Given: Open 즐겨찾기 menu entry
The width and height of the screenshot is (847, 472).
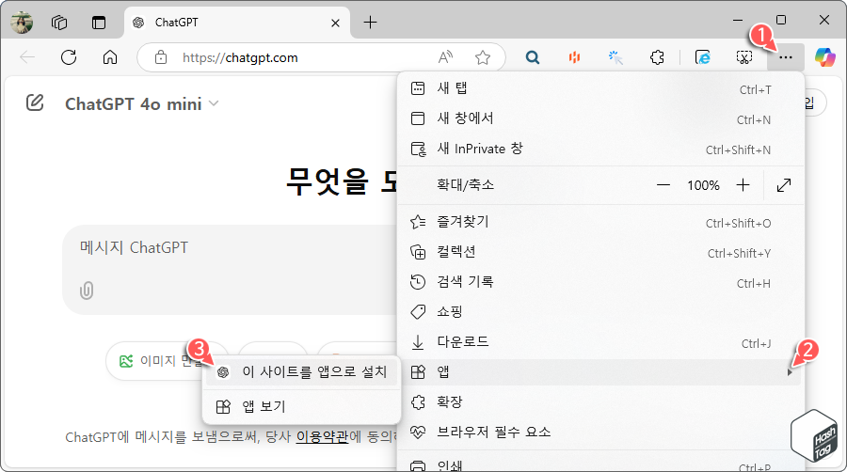Looking at the screenshot, I should click(x=600, y=222).
